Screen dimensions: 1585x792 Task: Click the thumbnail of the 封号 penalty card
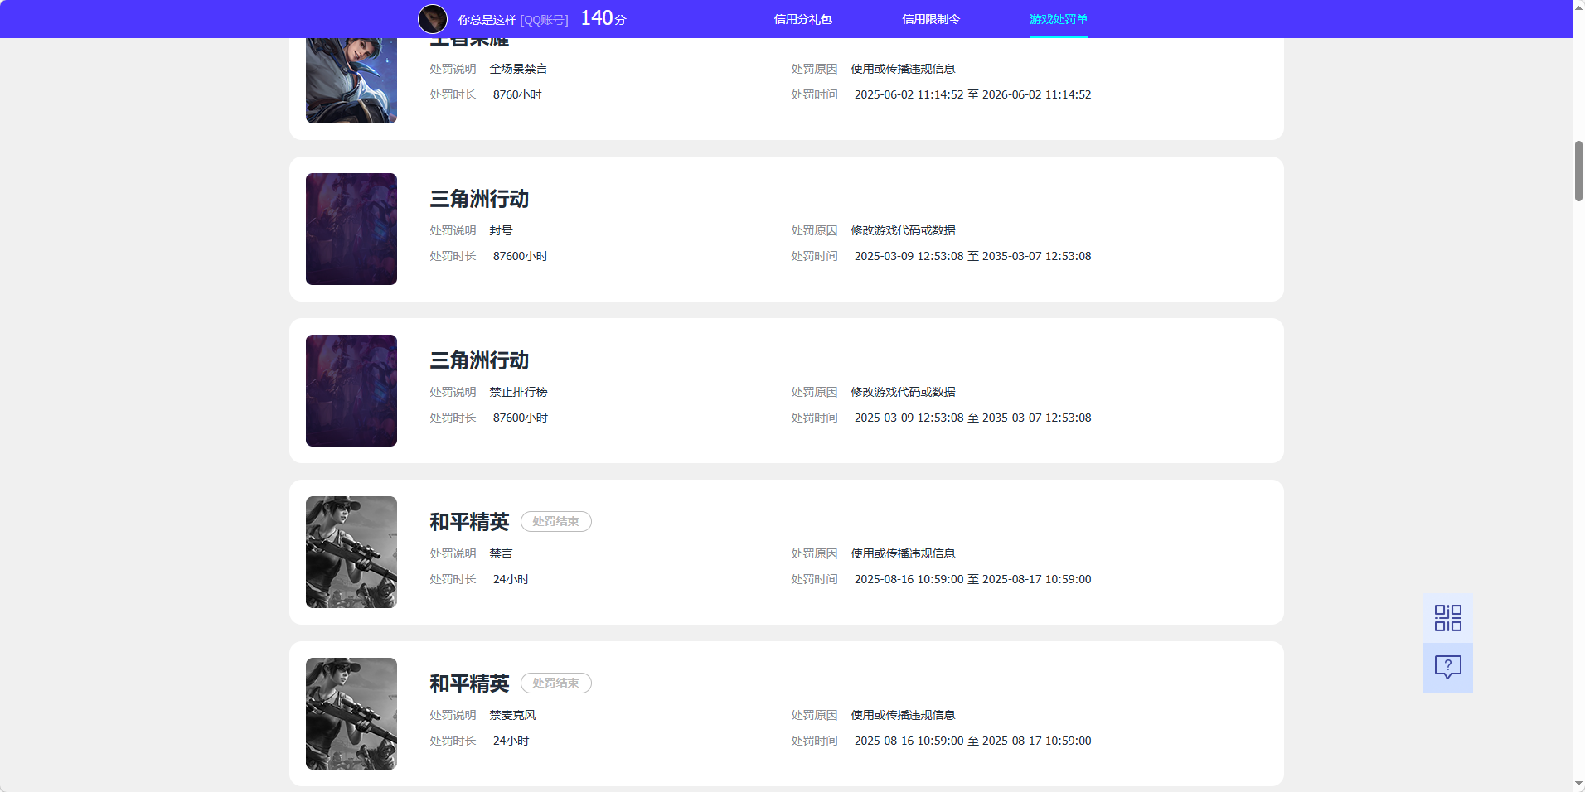tap(351, 229)
